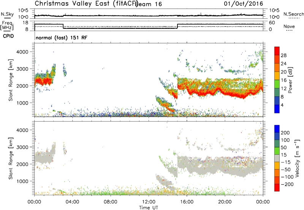304x210 pixels.
Task: Click the '24' tick on Power colorbar
Action: coord(283,64)
